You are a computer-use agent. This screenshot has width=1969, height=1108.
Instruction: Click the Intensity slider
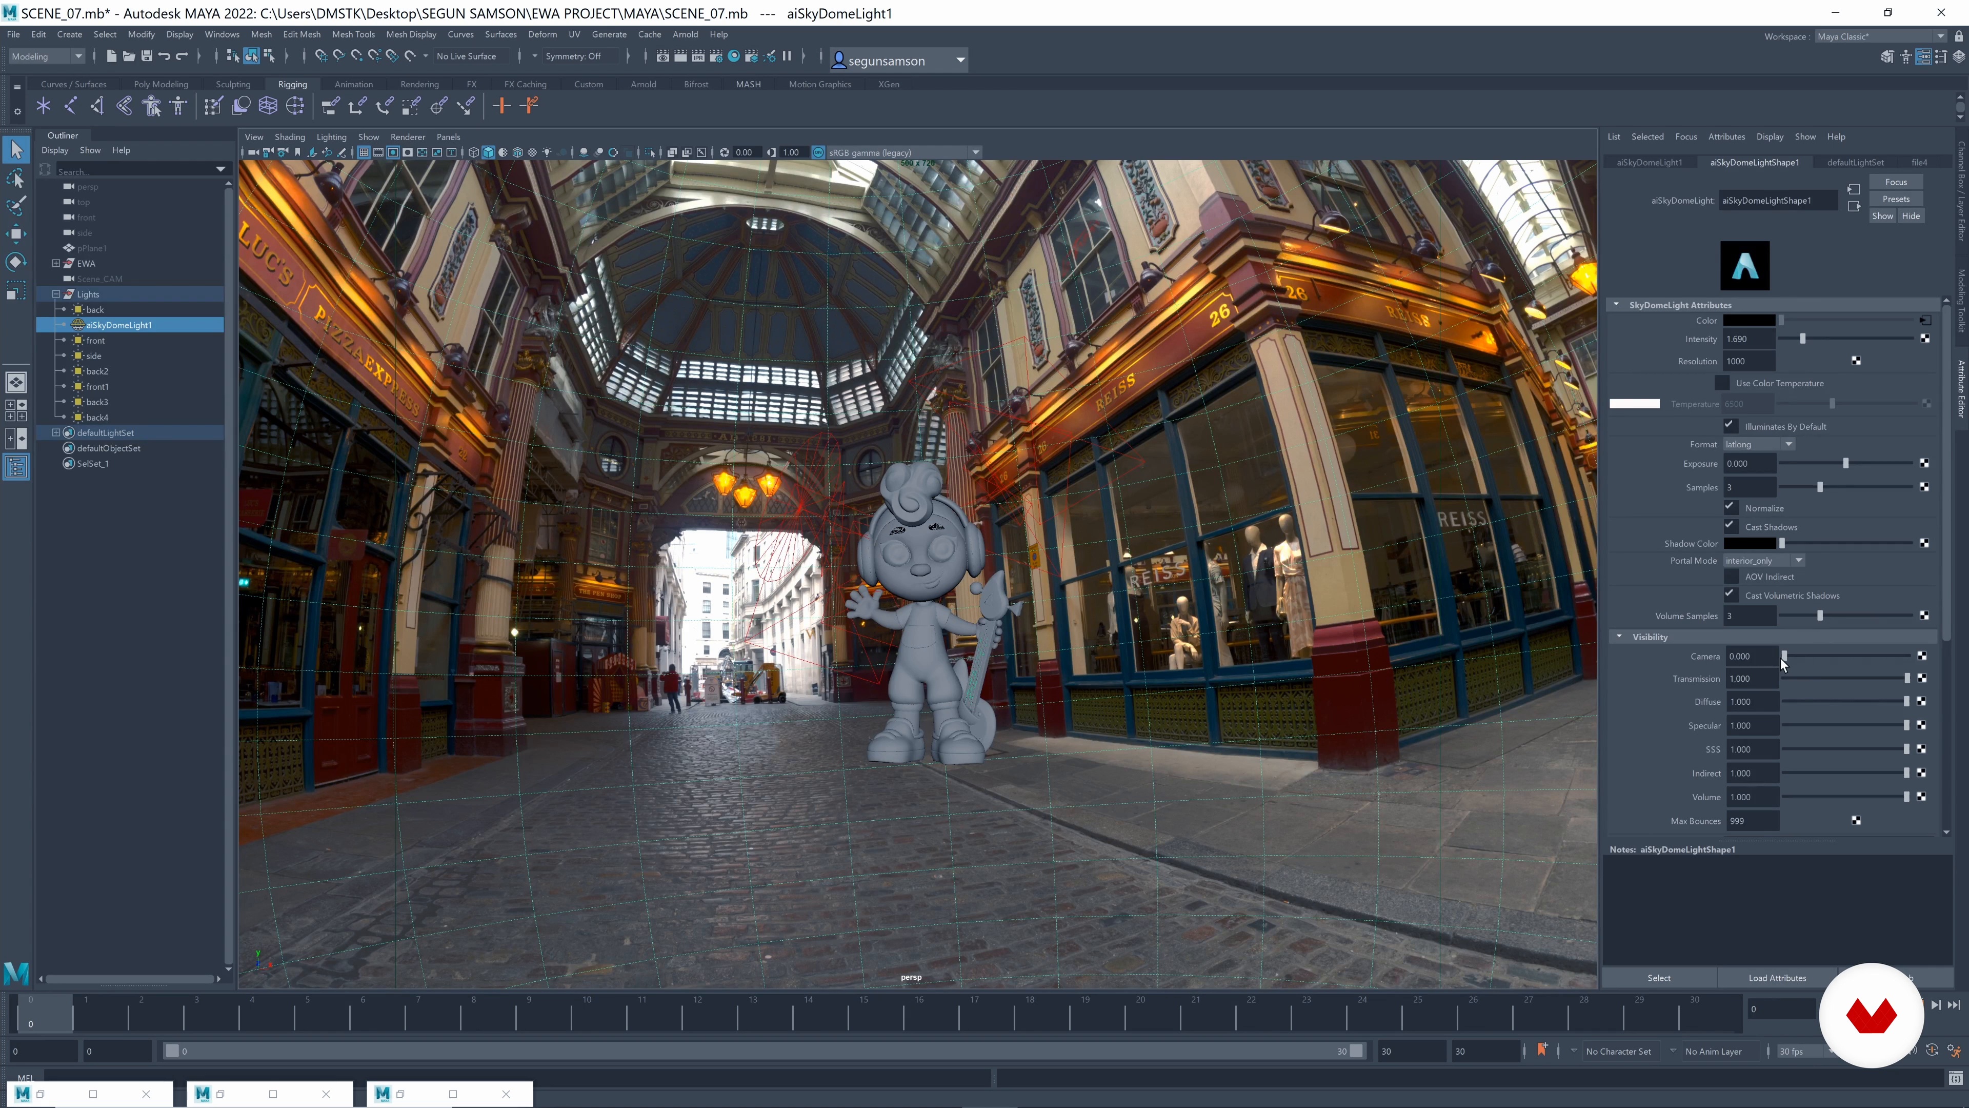point(1845,339)
